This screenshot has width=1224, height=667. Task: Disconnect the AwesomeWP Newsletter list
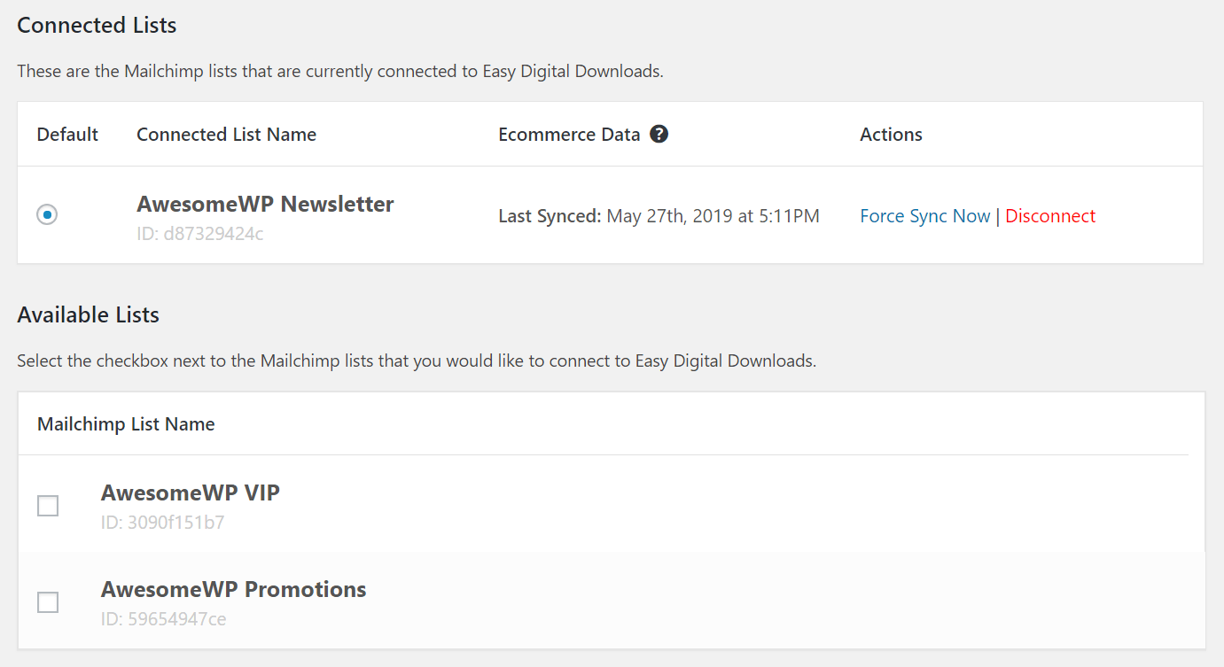click(x=1050, y=216)
